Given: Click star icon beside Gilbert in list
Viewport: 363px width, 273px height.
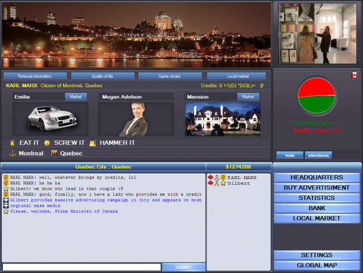Looking at the screenshot, I should pos(223,184).
